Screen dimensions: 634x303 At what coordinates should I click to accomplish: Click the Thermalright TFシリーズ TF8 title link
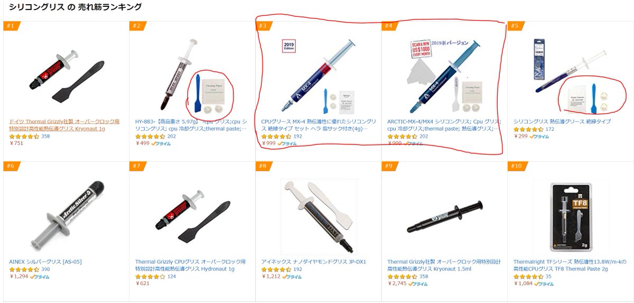click(x=570, y=265)
